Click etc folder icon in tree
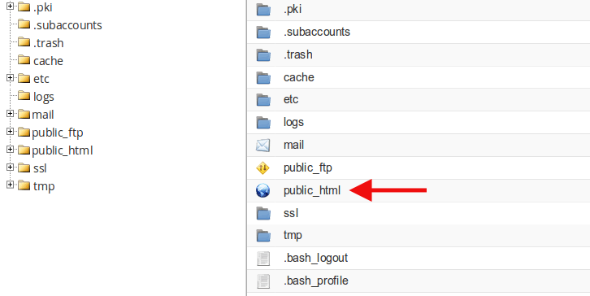590x296 pixels. pos(24,78)
